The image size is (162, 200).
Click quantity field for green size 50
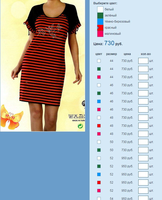[x=143, y=150]
